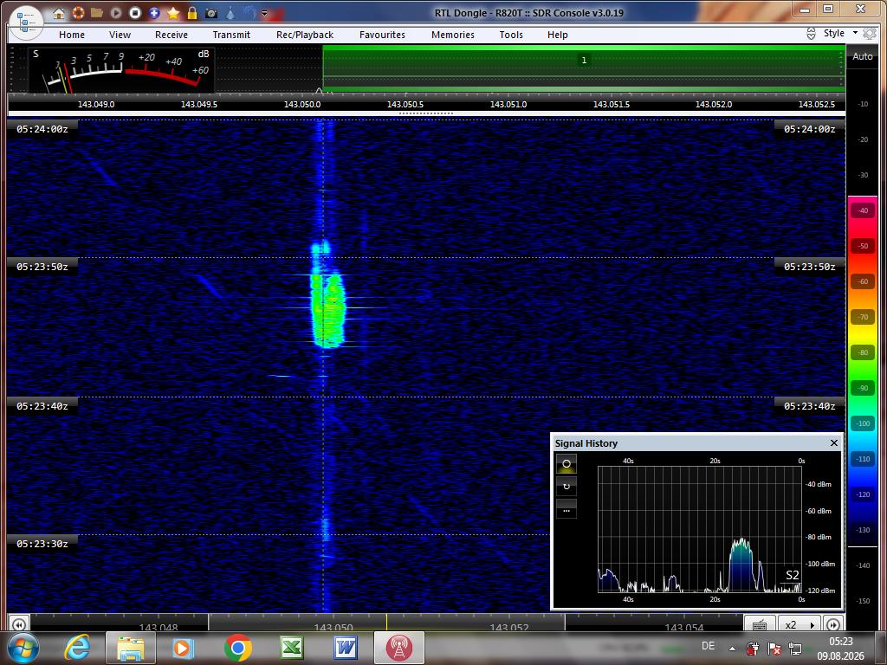The height and width of the screenshot is (665, 887).
Task: Click the 143.050.0 label on frequency scale
Action: (302, 105)
